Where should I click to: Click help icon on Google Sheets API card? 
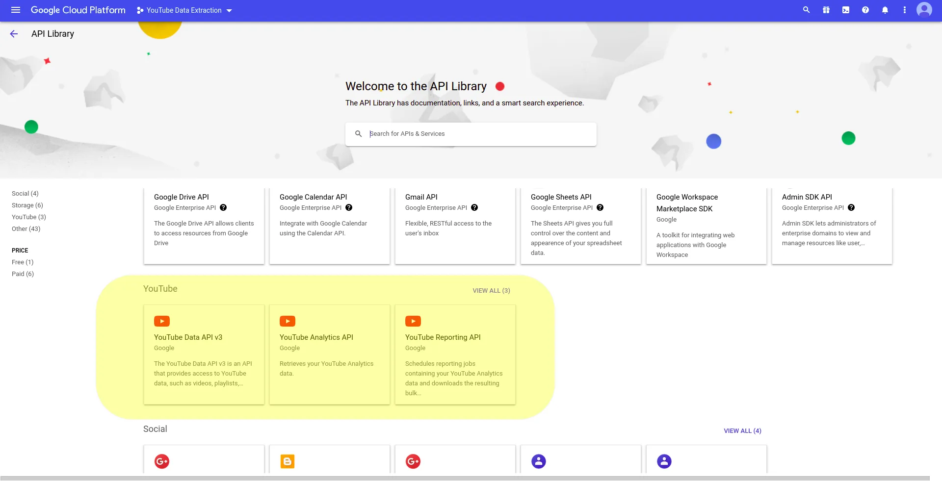click(600, 207)
